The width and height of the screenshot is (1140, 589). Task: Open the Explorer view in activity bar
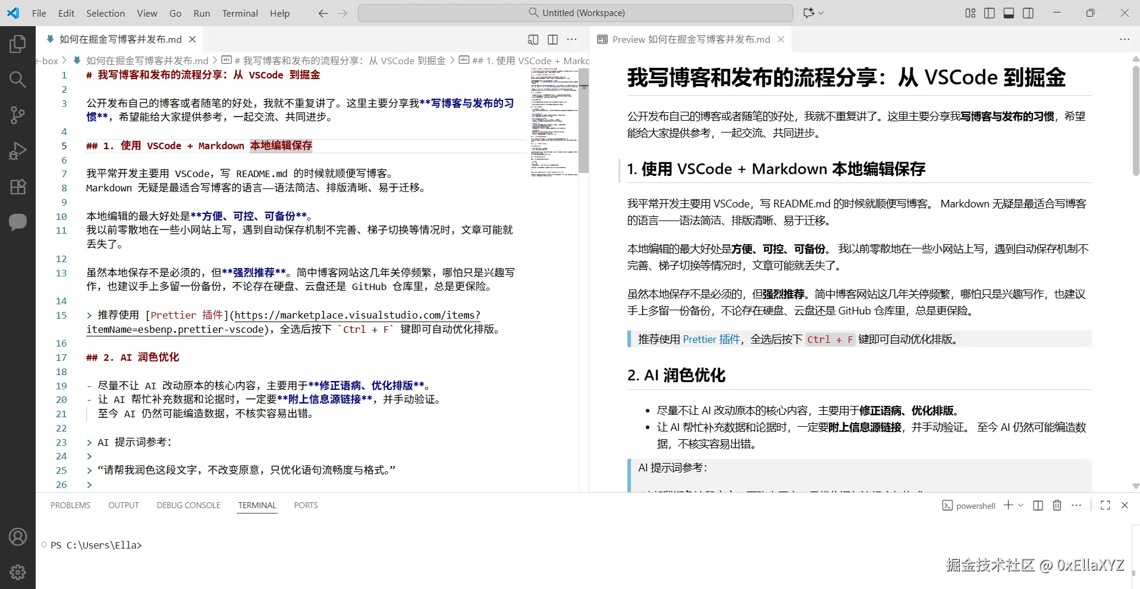pyautogui.click(x=18, y=44)
